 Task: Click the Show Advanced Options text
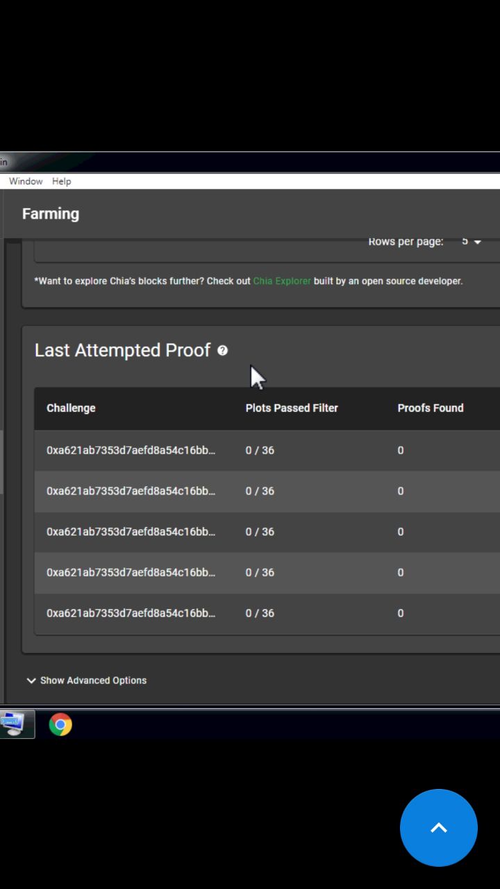(x=93, y=681)
